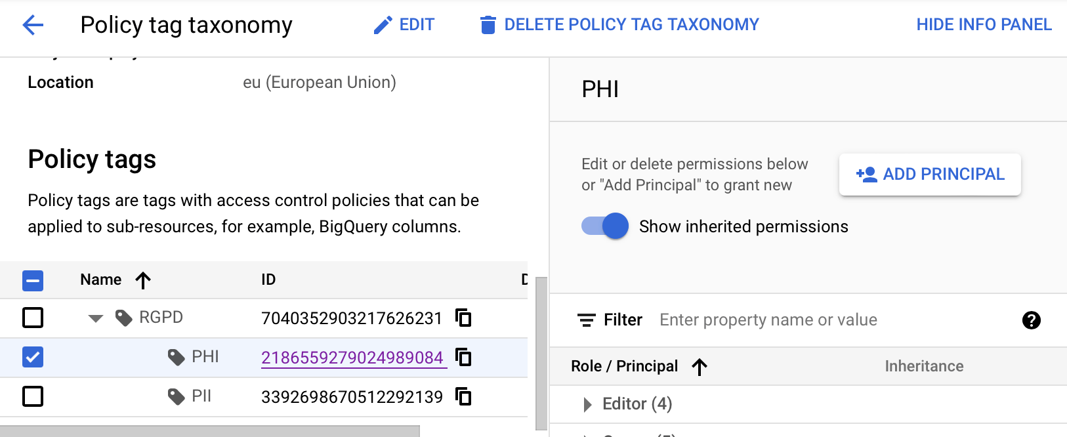Sort by Name column arrow
The image size is (1067, 437).
tap(143, 280)
